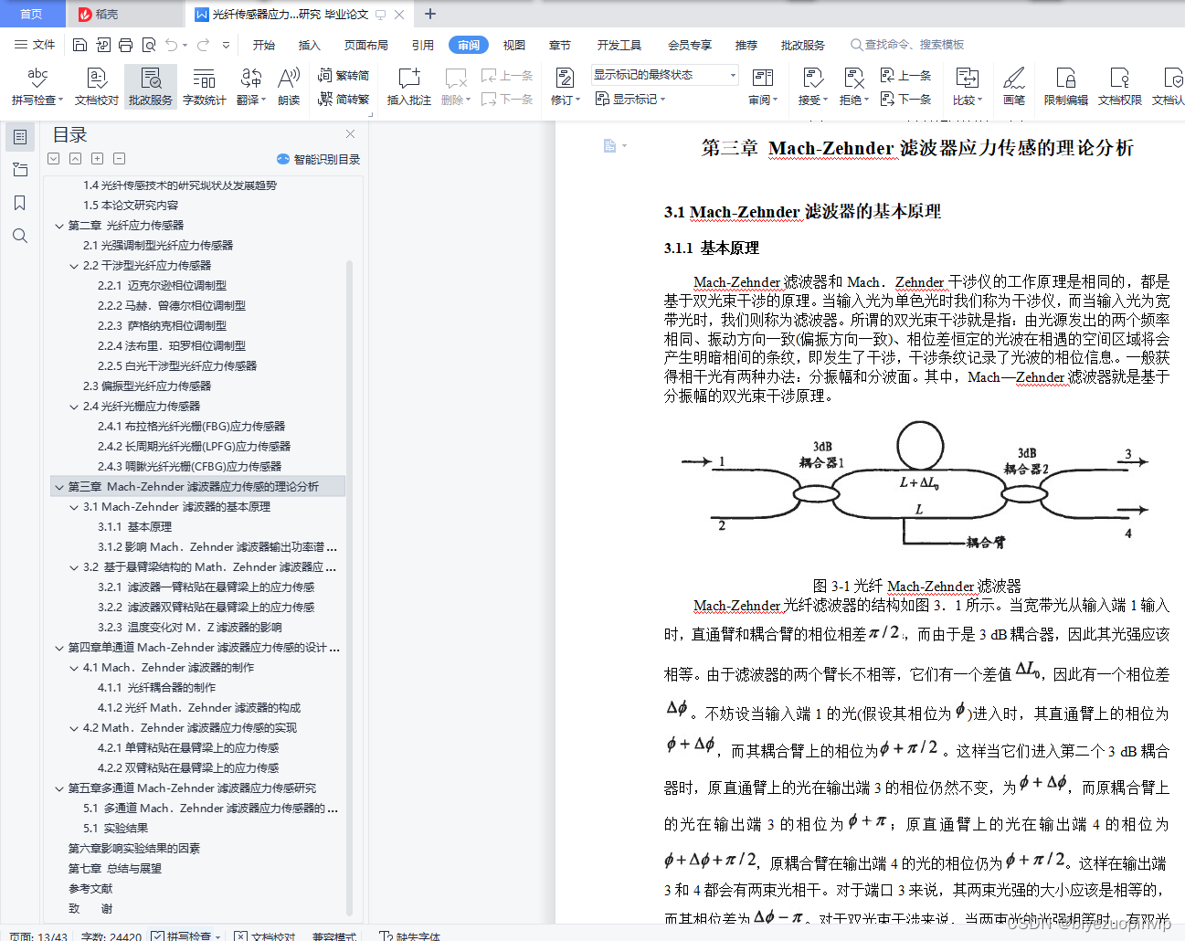Go to previous revision 上一条 beside 拒绝
The width and height of the screenshot is (1185, 941).
click(x=905, y=76)
